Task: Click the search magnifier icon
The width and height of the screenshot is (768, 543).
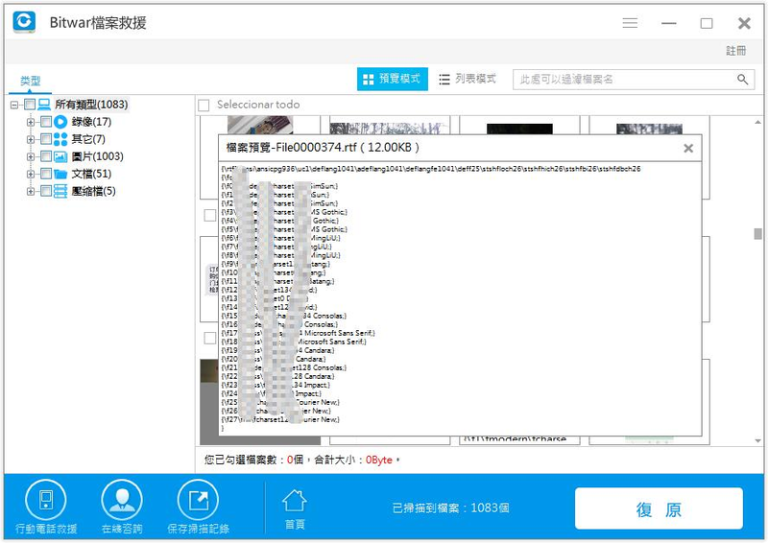Action: tap(742, 80)
